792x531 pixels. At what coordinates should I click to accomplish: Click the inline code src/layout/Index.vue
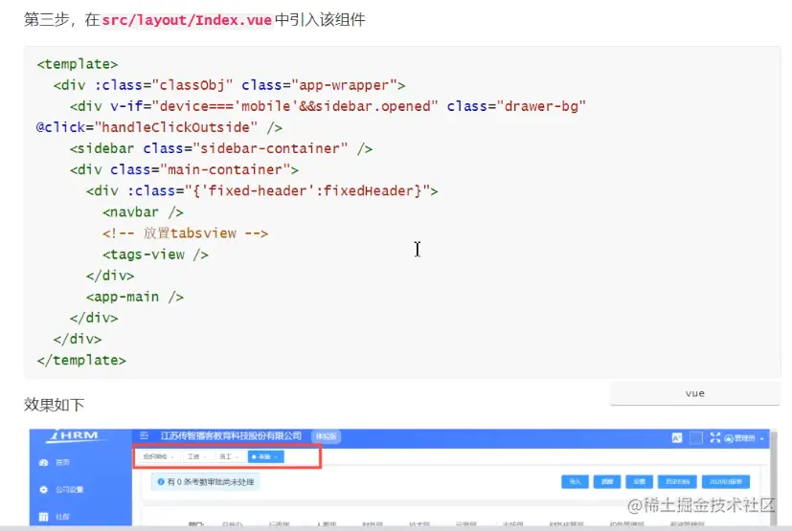(187, 20)
